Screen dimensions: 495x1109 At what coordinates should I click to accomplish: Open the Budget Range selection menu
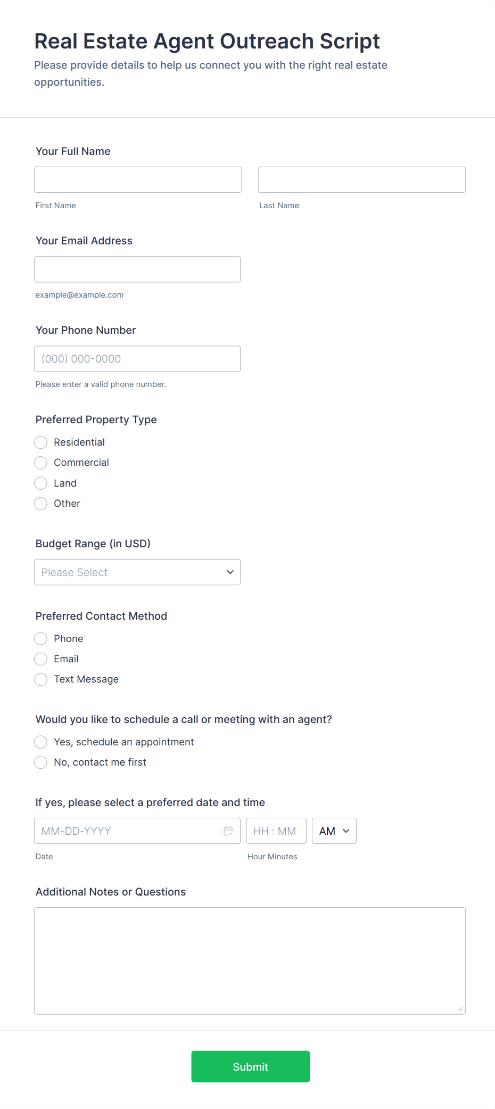[137, 572]
